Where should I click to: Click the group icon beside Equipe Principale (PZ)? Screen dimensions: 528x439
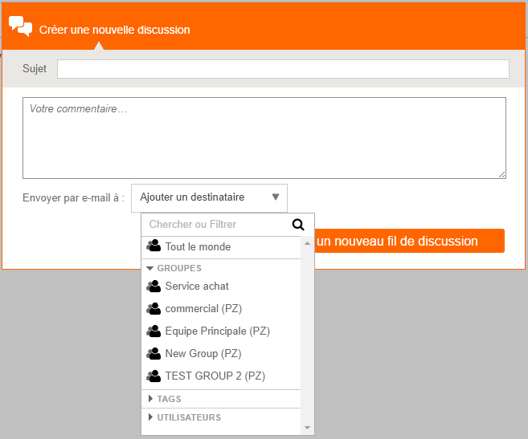(x=153, y=331)
